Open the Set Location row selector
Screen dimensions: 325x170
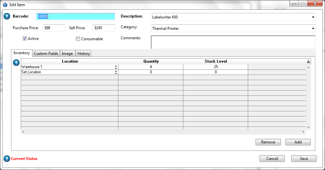click(116, 72)
